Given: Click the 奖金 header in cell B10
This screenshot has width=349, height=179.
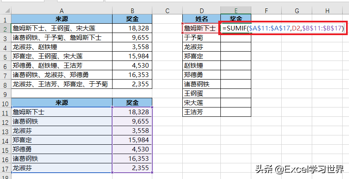Looking at the screenshot, I should click(x=132, y=103).
